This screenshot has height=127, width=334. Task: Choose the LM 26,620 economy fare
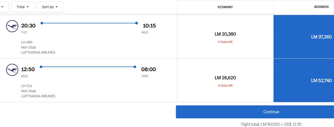225,81
